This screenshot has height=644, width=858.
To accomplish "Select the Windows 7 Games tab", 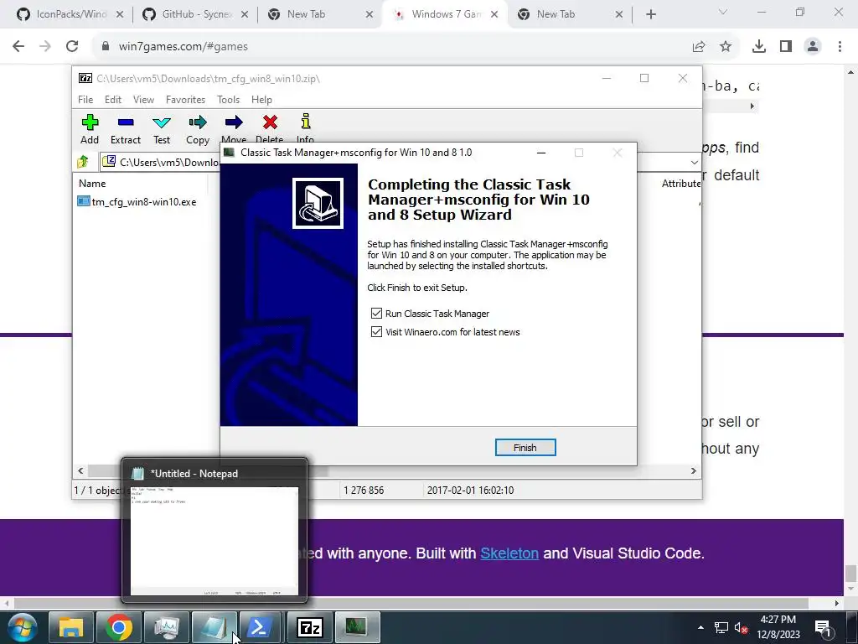I will click(444, 14).
